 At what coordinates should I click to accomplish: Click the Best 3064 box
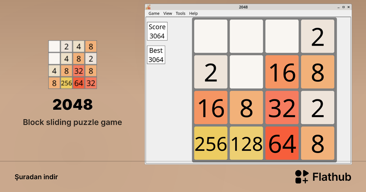156,55
